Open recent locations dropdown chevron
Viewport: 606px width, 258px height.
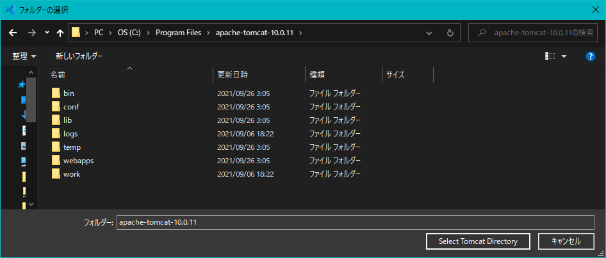(x=47, y=33)
